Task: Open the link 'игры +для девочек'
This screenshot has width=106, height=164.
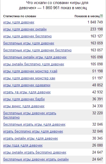Action: pos(19,22)
